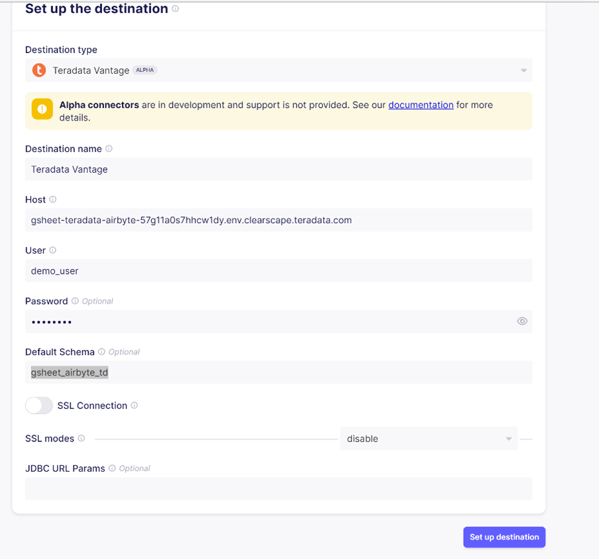Click the Teradata Vantage connector logo
The width and height of the screenshot is (599, 559).
point(39,70)
